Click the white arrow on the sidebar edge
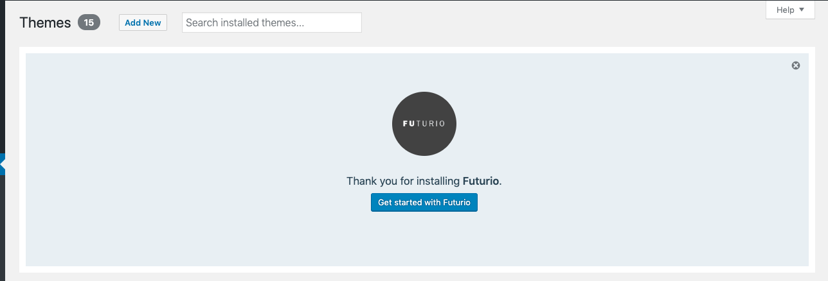 pos(3,165)
